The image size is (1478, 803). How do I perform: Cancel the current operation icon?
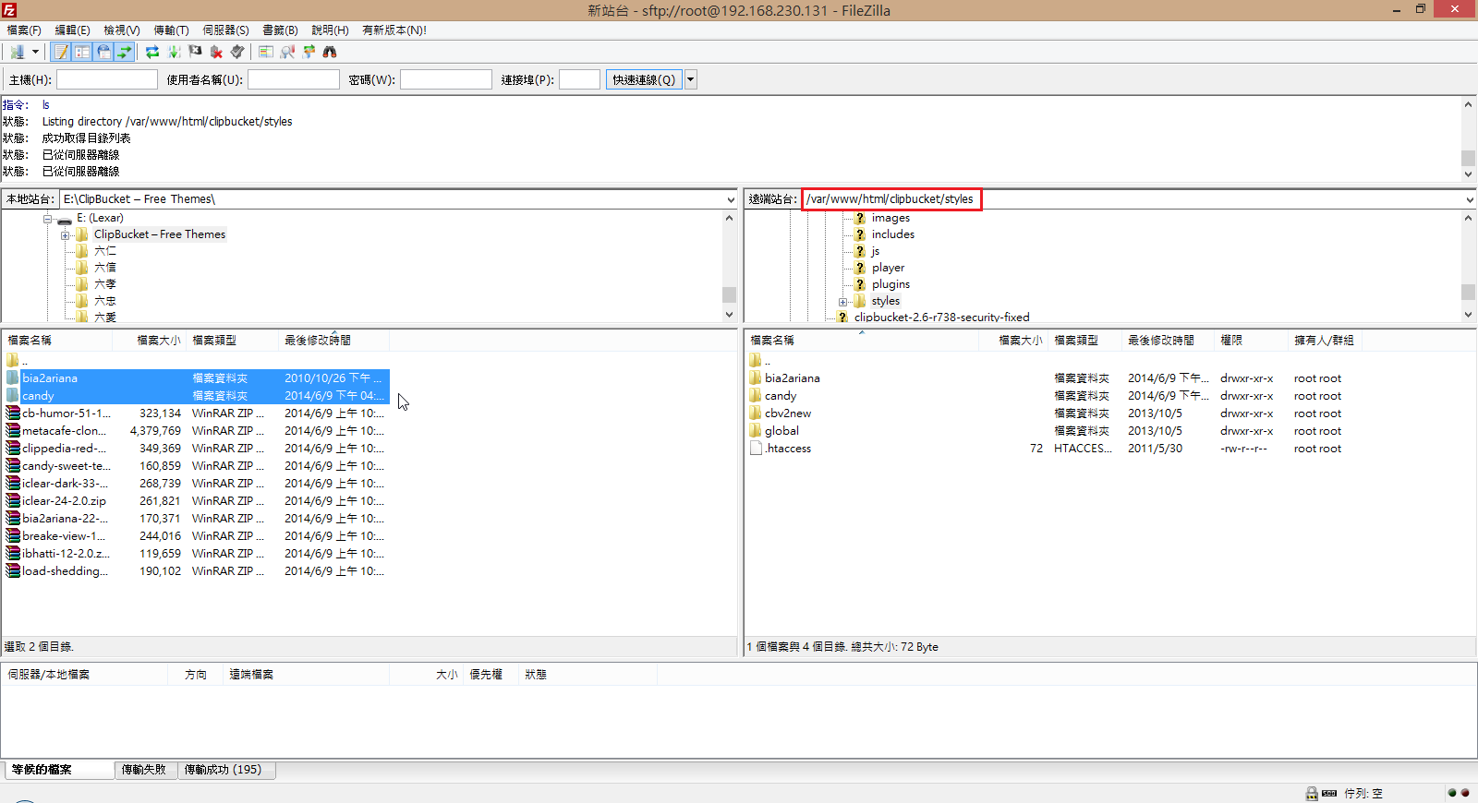click(x=195, y=52)
